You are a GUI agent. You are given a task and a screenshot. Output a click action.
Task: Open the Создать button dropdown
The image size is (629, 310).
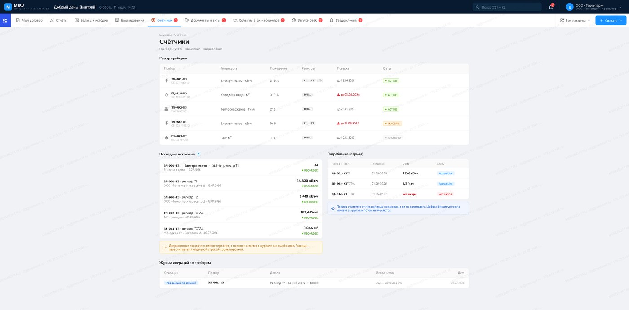tap(611, 20)
